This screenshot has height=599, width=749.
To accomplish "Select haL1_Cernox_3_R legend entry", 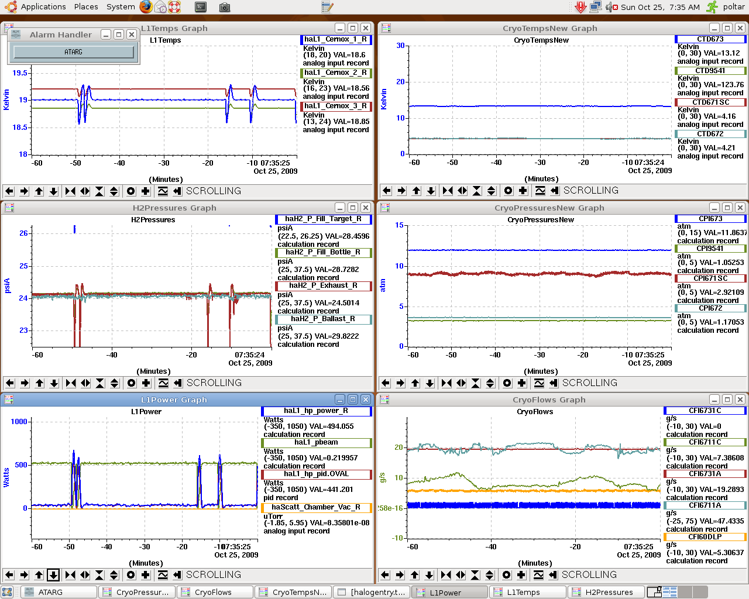I will (336, 106).
